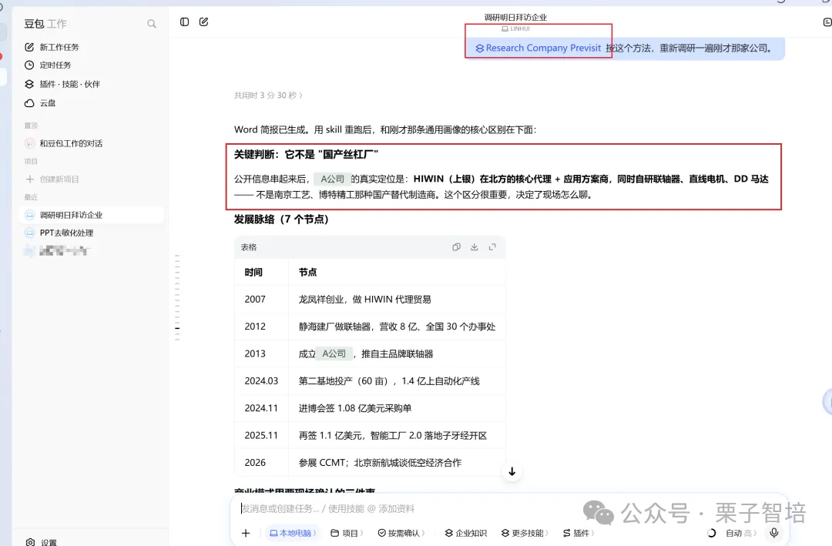
Task: Click the loading circle icon beside 自动
Action: pyautogui.click(x=712, y=533)
